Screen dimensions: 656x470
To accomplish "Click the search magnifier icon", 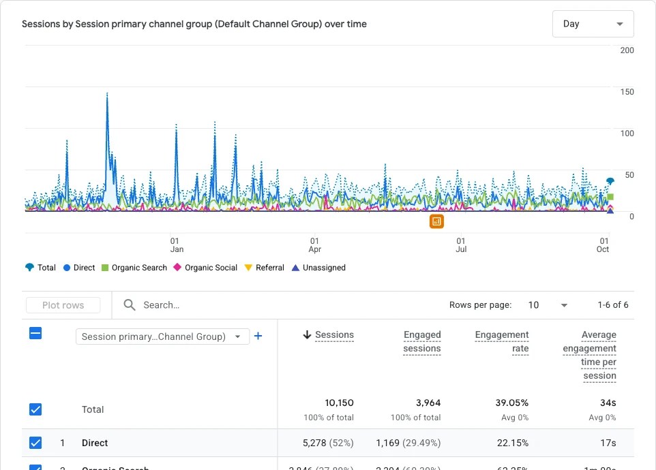I will click(x=130, y=305).
